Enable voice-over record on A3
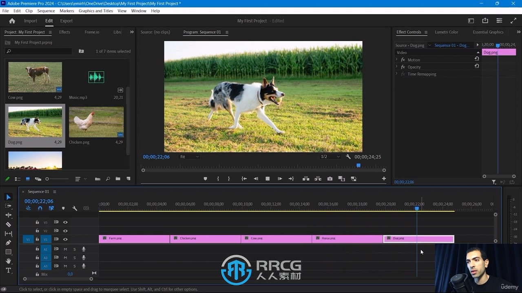This screenshot has width=522, height=293. [84, 266]
